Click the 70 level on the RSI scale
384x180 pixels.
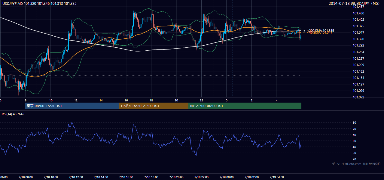[x=354, y=129]
